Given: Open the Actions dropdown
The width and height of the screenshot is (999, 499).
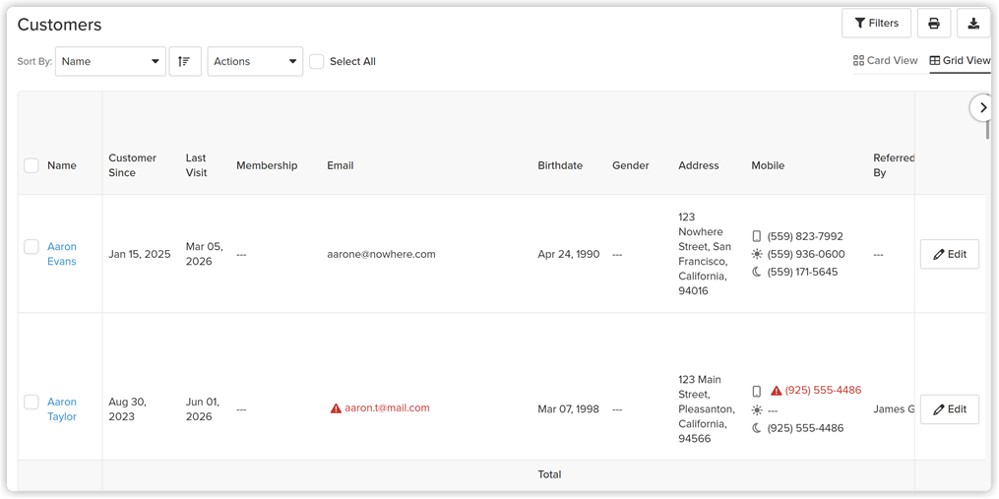Looking at the screenshot, I should click(256, 61).
